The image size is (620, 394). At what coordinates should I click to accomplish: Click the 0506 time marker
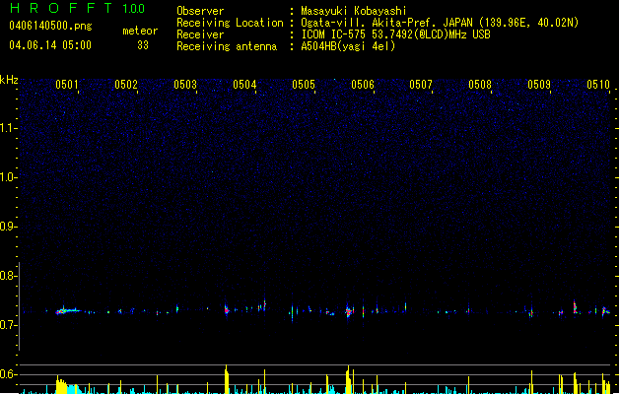363,85
